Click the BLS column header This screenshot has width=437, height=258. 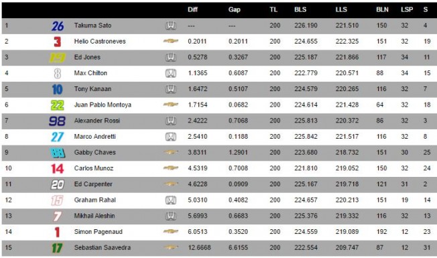click(x=300, y=10)
